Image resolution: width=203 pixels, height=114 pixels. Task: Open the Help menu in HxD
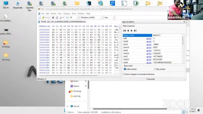pos(88,14)
